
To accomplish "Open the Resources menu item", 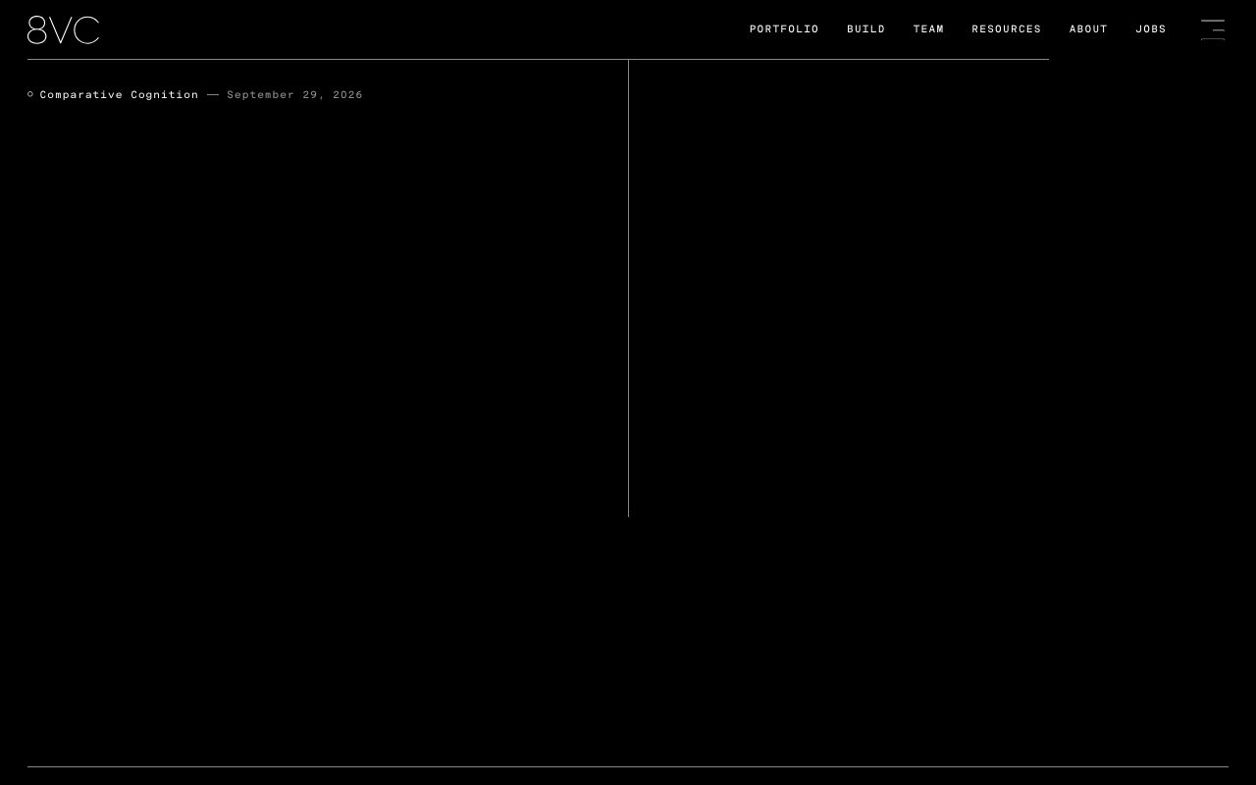I will [1007, 29].
